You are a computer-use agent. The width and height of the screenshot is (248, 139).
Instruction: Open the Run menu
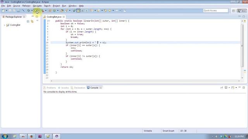click(64, 6)
